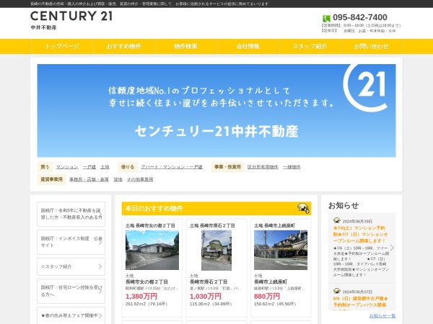Click the マンション link under 買う
This screenshot has height=324, width=433.
(x=67, y=167)
